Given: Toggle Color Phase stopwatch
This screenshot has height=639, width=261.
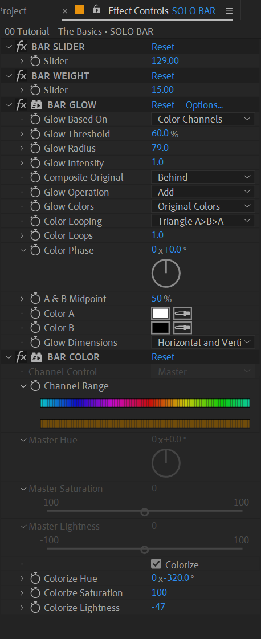Looking at the screenshot, I should [35, 250].
